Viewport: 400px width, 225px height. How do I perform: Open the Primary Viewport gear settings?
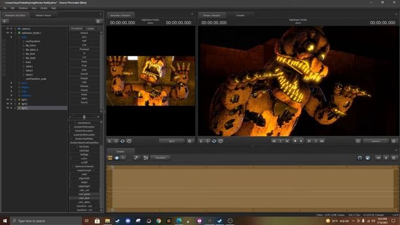click(x=394, y=141)
